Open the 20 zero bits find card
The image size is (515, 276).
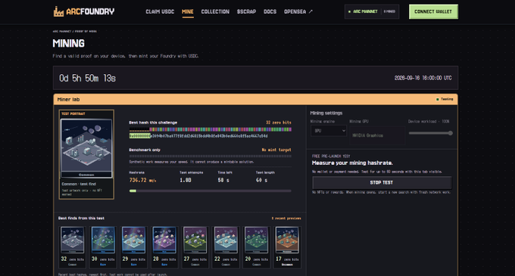[x=257, y=247]
